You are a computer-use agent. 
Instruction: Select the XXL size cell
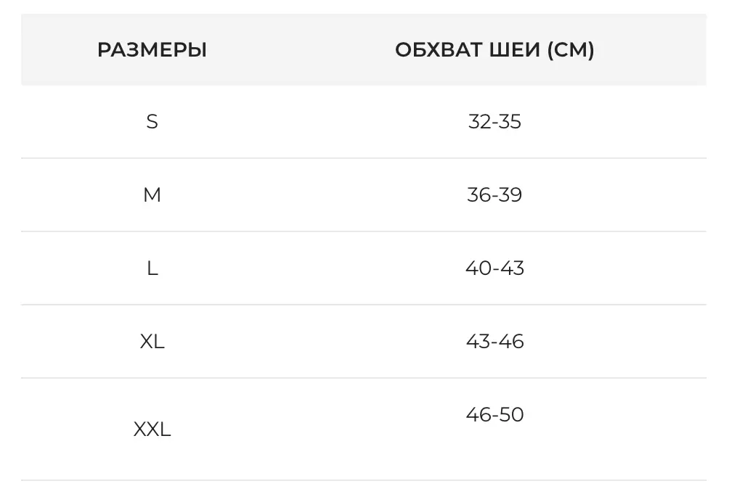pyautogui.click(x=152, y=429)
